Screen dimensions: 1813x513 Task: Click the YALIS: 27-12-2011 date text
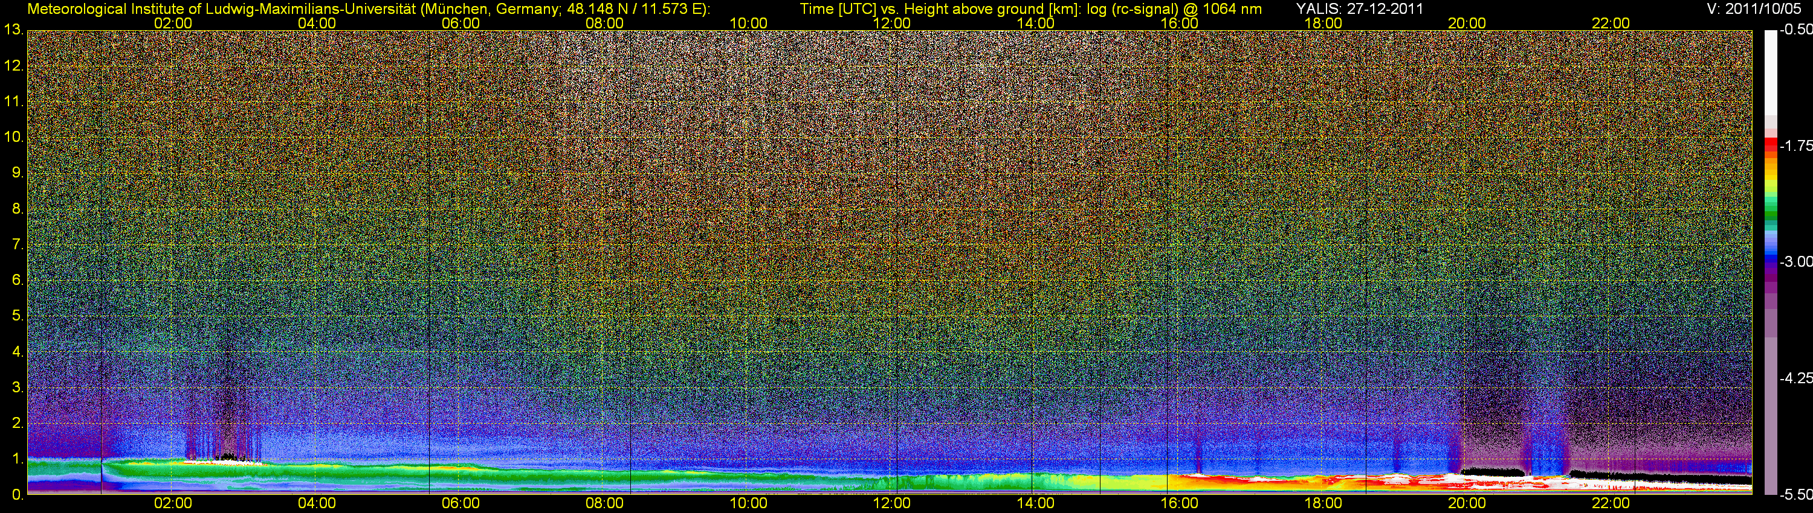1359,9
